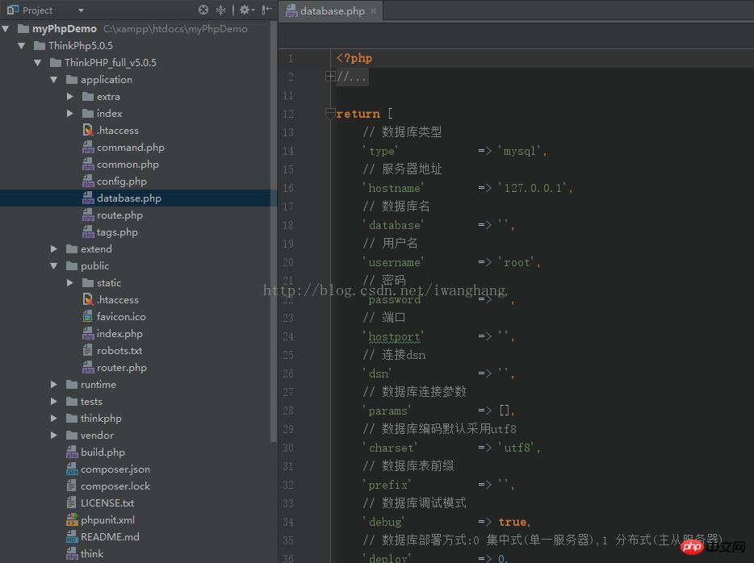Click the .htaccess file icon under public
754x563 pixels.
coord(88,300)
